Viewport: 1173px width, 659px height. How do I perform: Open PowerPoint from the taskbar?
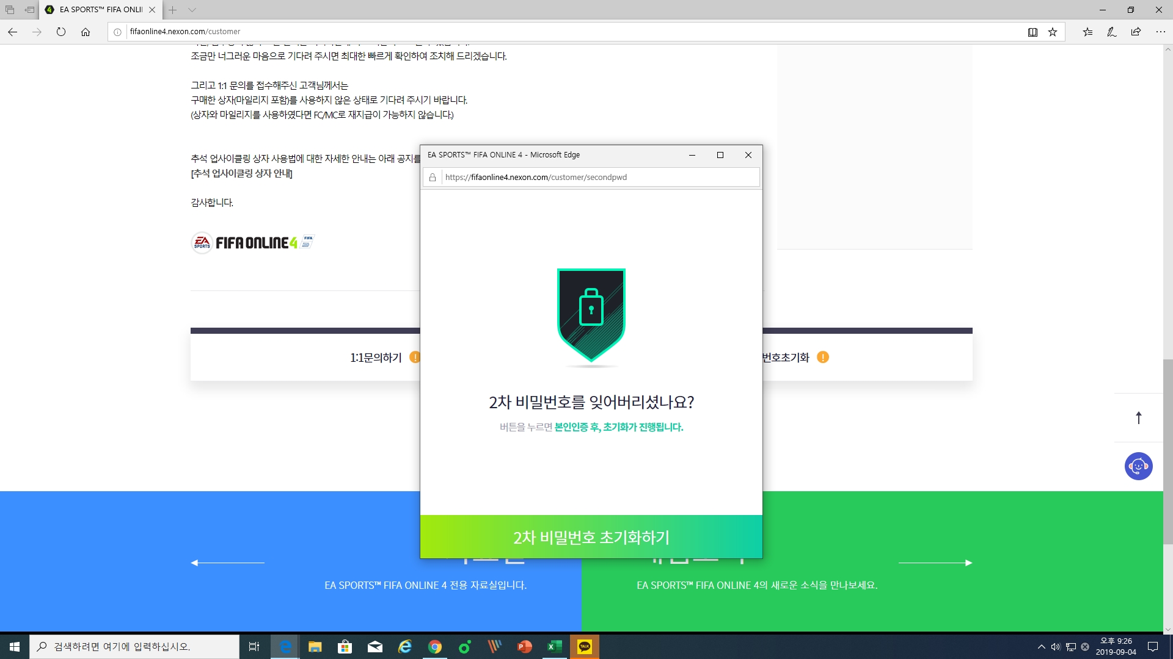[x=524, y=647]
